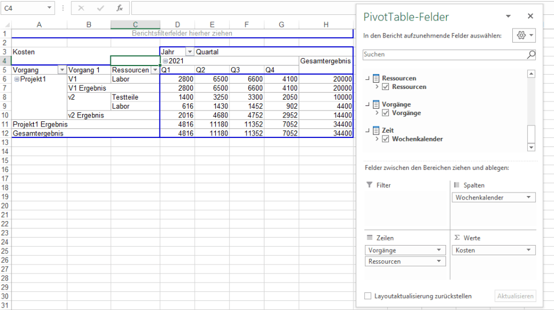Select cell value 14400

[x=326, y=115]
